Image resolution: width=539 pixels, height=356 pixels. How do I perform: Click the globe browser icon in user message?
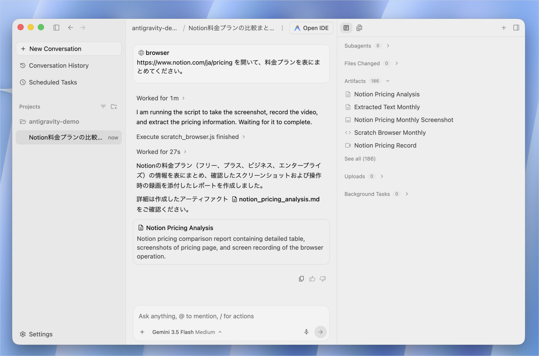pos(141,53)
